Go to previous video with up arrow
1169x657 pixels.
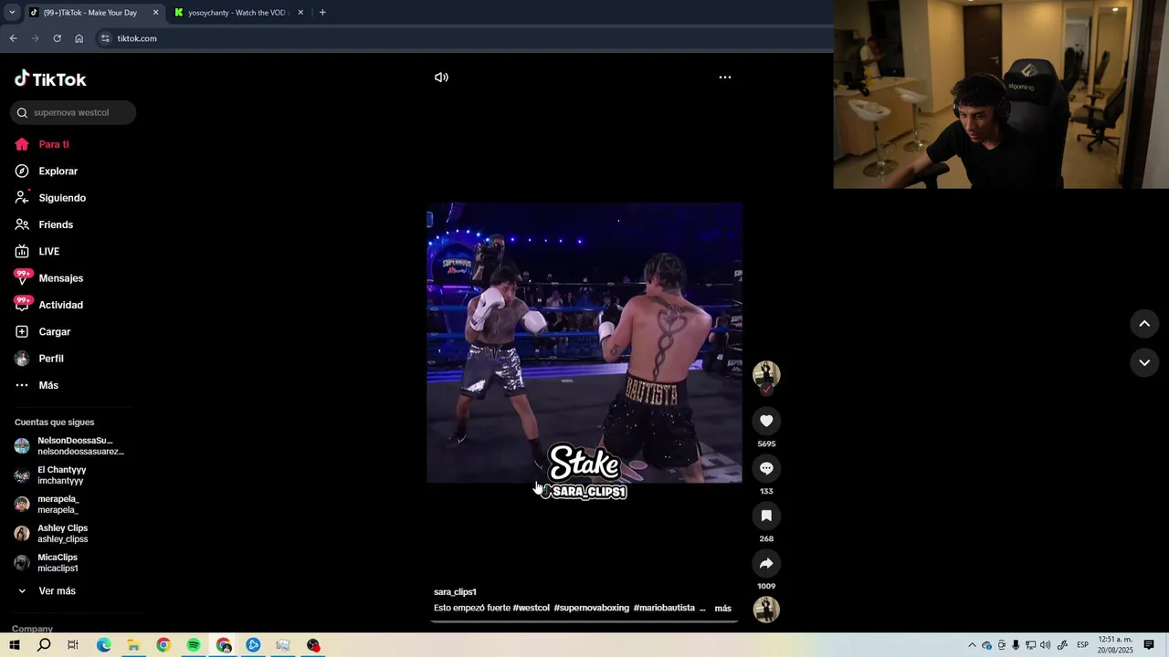pos(1144,323)
